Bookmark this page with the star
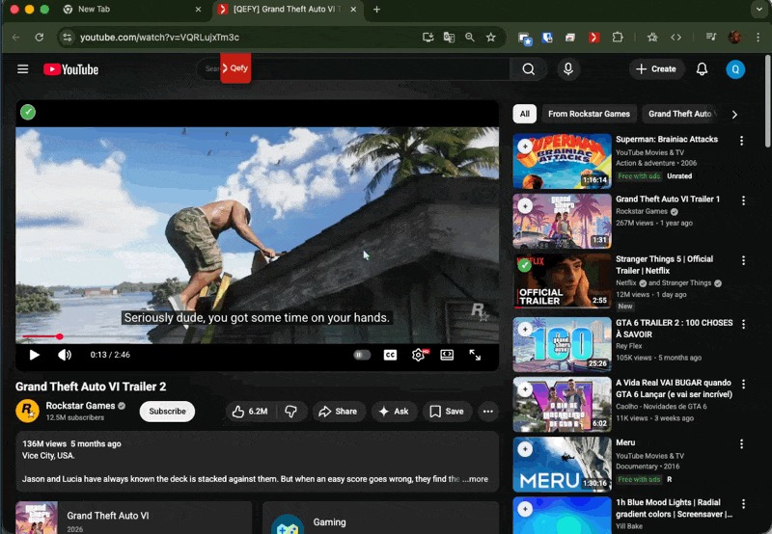Screen dimensions: 772x534 pyautogui.click(x=491, y=38)
